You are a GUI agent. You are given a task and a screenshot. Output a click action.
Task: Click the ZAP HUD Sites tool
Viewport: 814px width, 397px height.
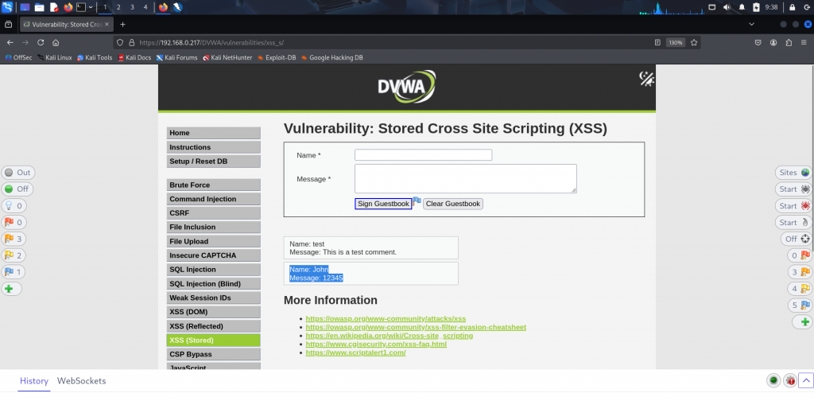[x=794, y=173]
